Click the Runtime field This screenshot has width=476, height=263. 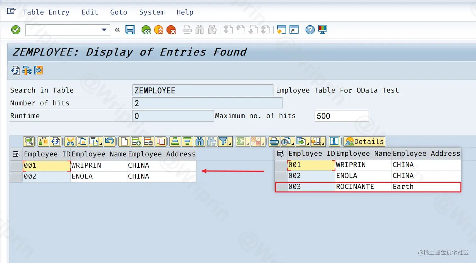(x=173, y=116)
